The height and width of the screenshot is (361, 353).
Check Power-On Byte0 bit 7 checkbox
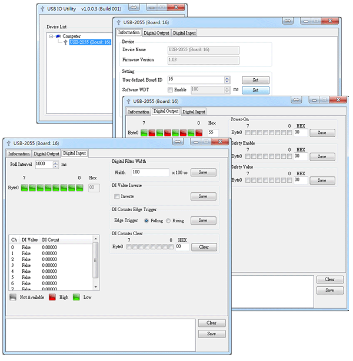248,133
